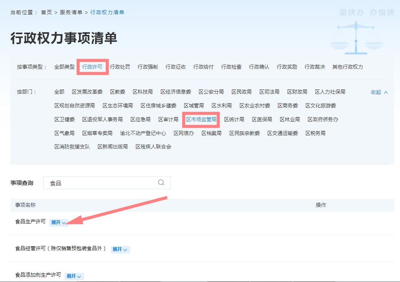400x282 pixels.
Task: Click the 事项查询 search input field
Action: click(102, 183)
